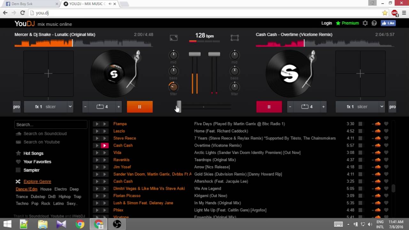Viewport: 409px width, 230px height.
Task: Click right deck filter knob
Action: (x=235, y=87)
